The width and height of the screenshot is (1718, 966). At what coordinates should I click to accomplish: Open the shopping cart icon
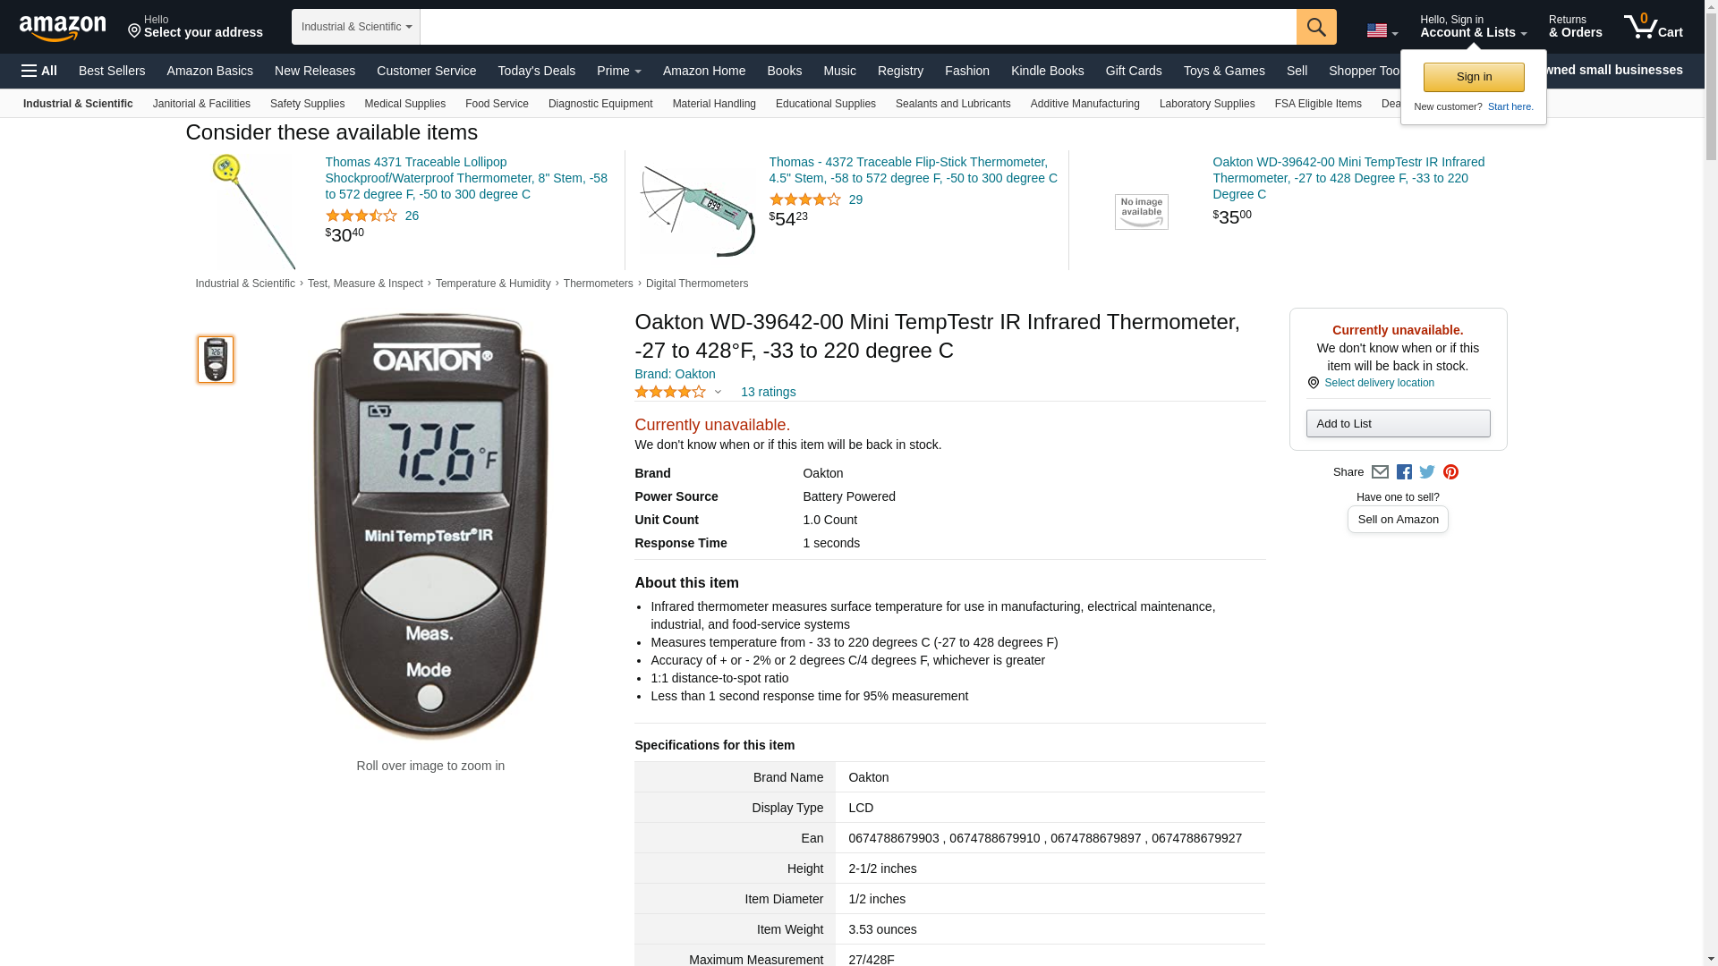(x=1654, y=27)
